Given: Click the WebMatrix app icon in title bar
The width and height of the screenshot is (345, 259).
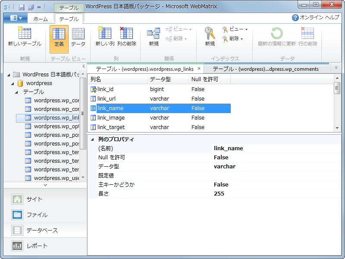Looking at the screenshot, I should click(x=7, y=7).
